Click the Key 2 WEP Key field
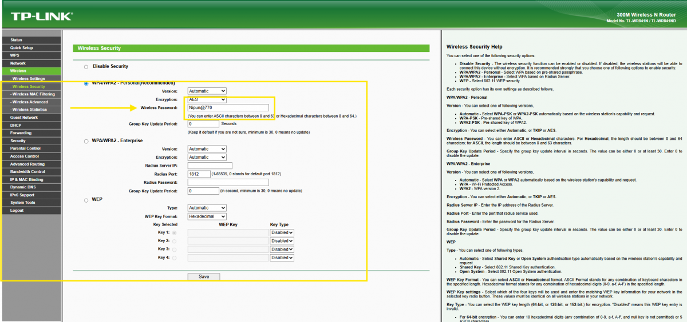The width and height of the screenshot is (687, 322). click(228, 241)
